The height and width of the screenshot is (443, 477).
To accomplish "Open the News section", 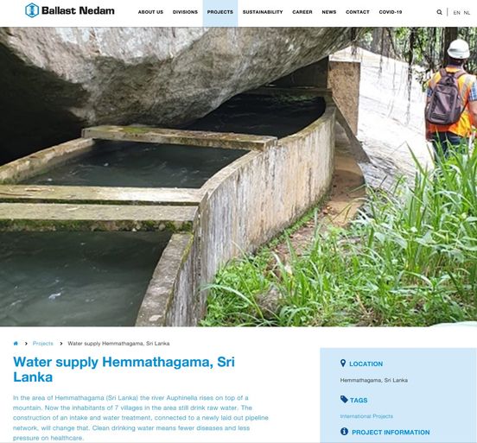I will tap(329, 12).
